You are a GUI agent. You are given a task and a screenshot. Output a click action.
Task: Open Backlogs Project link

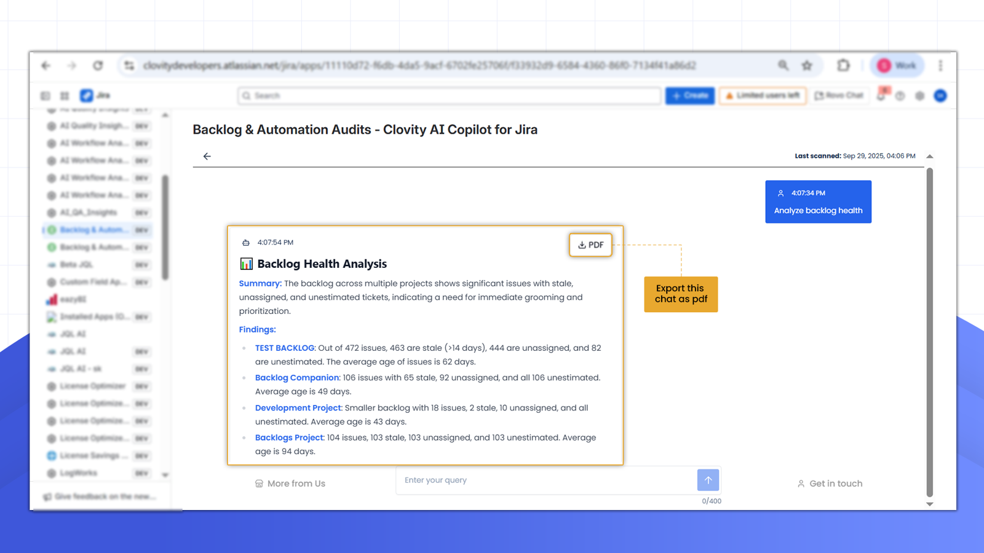pos(289,437)
